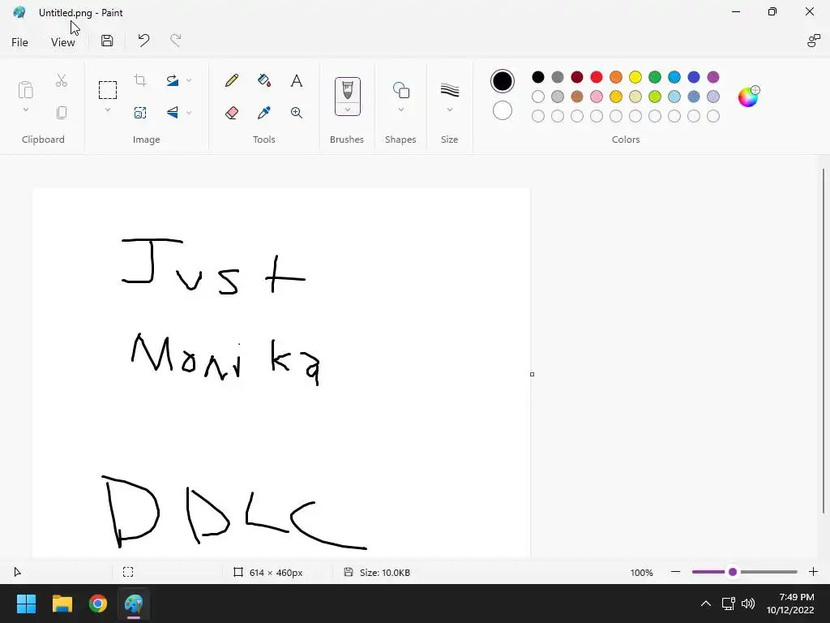The height and width of the screenshot is (623, 830).
Task: Expand the Brushes dropdown chevron
Action: pos(347,110)
